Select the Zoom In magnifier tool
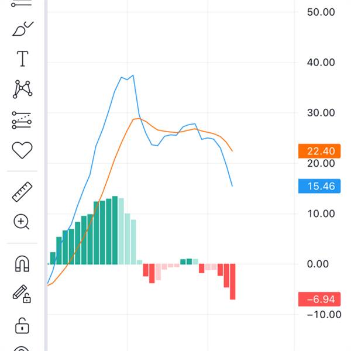351x351 pixels. tap(22, 222)
